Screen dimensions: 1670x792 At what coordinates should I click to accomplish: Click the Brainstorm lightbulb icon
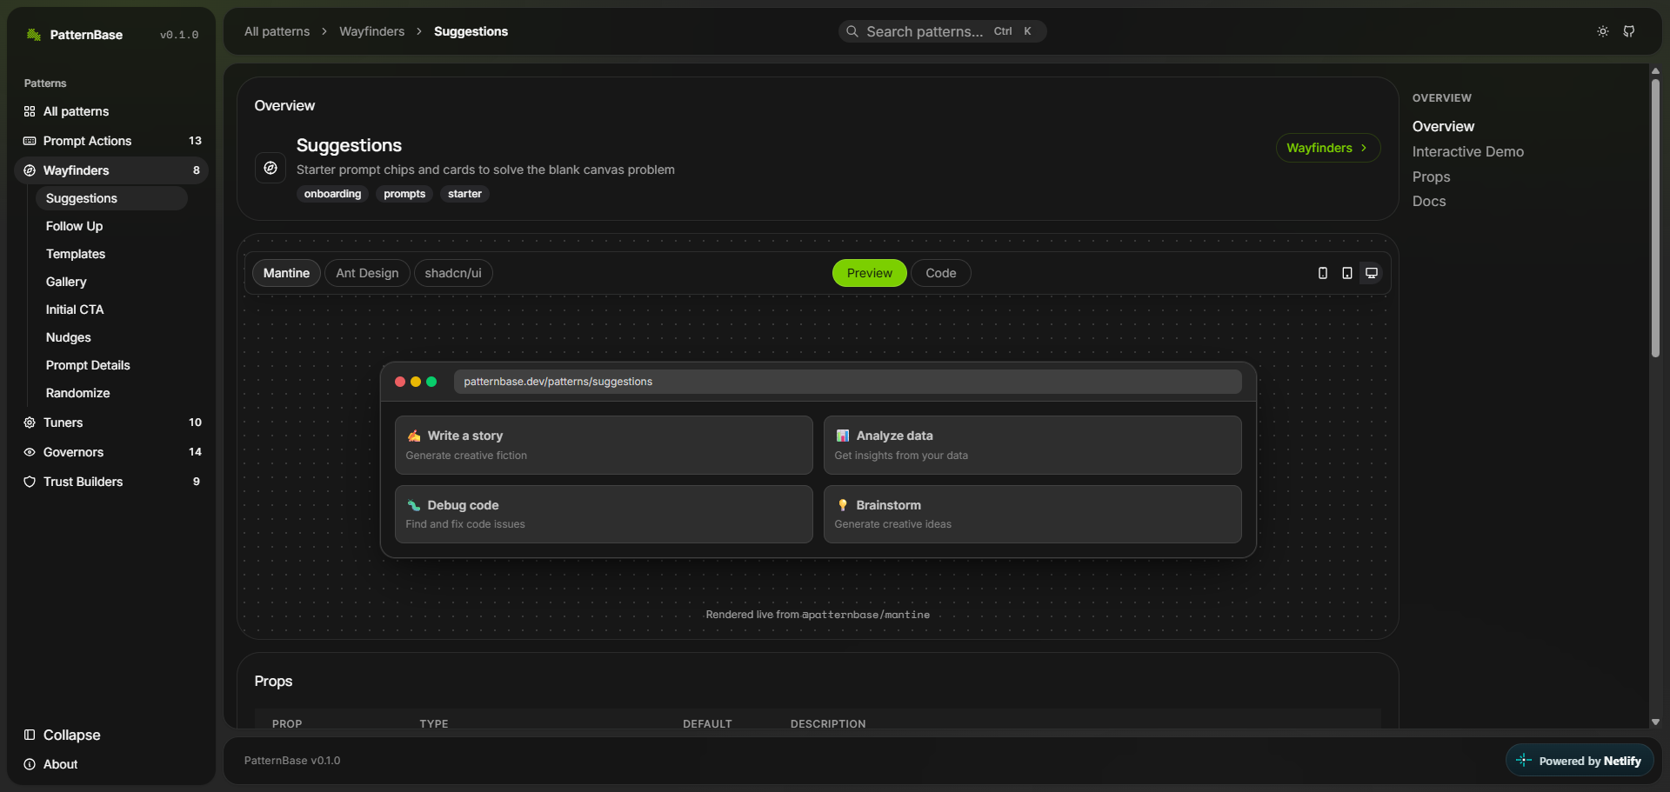[843, 505]
